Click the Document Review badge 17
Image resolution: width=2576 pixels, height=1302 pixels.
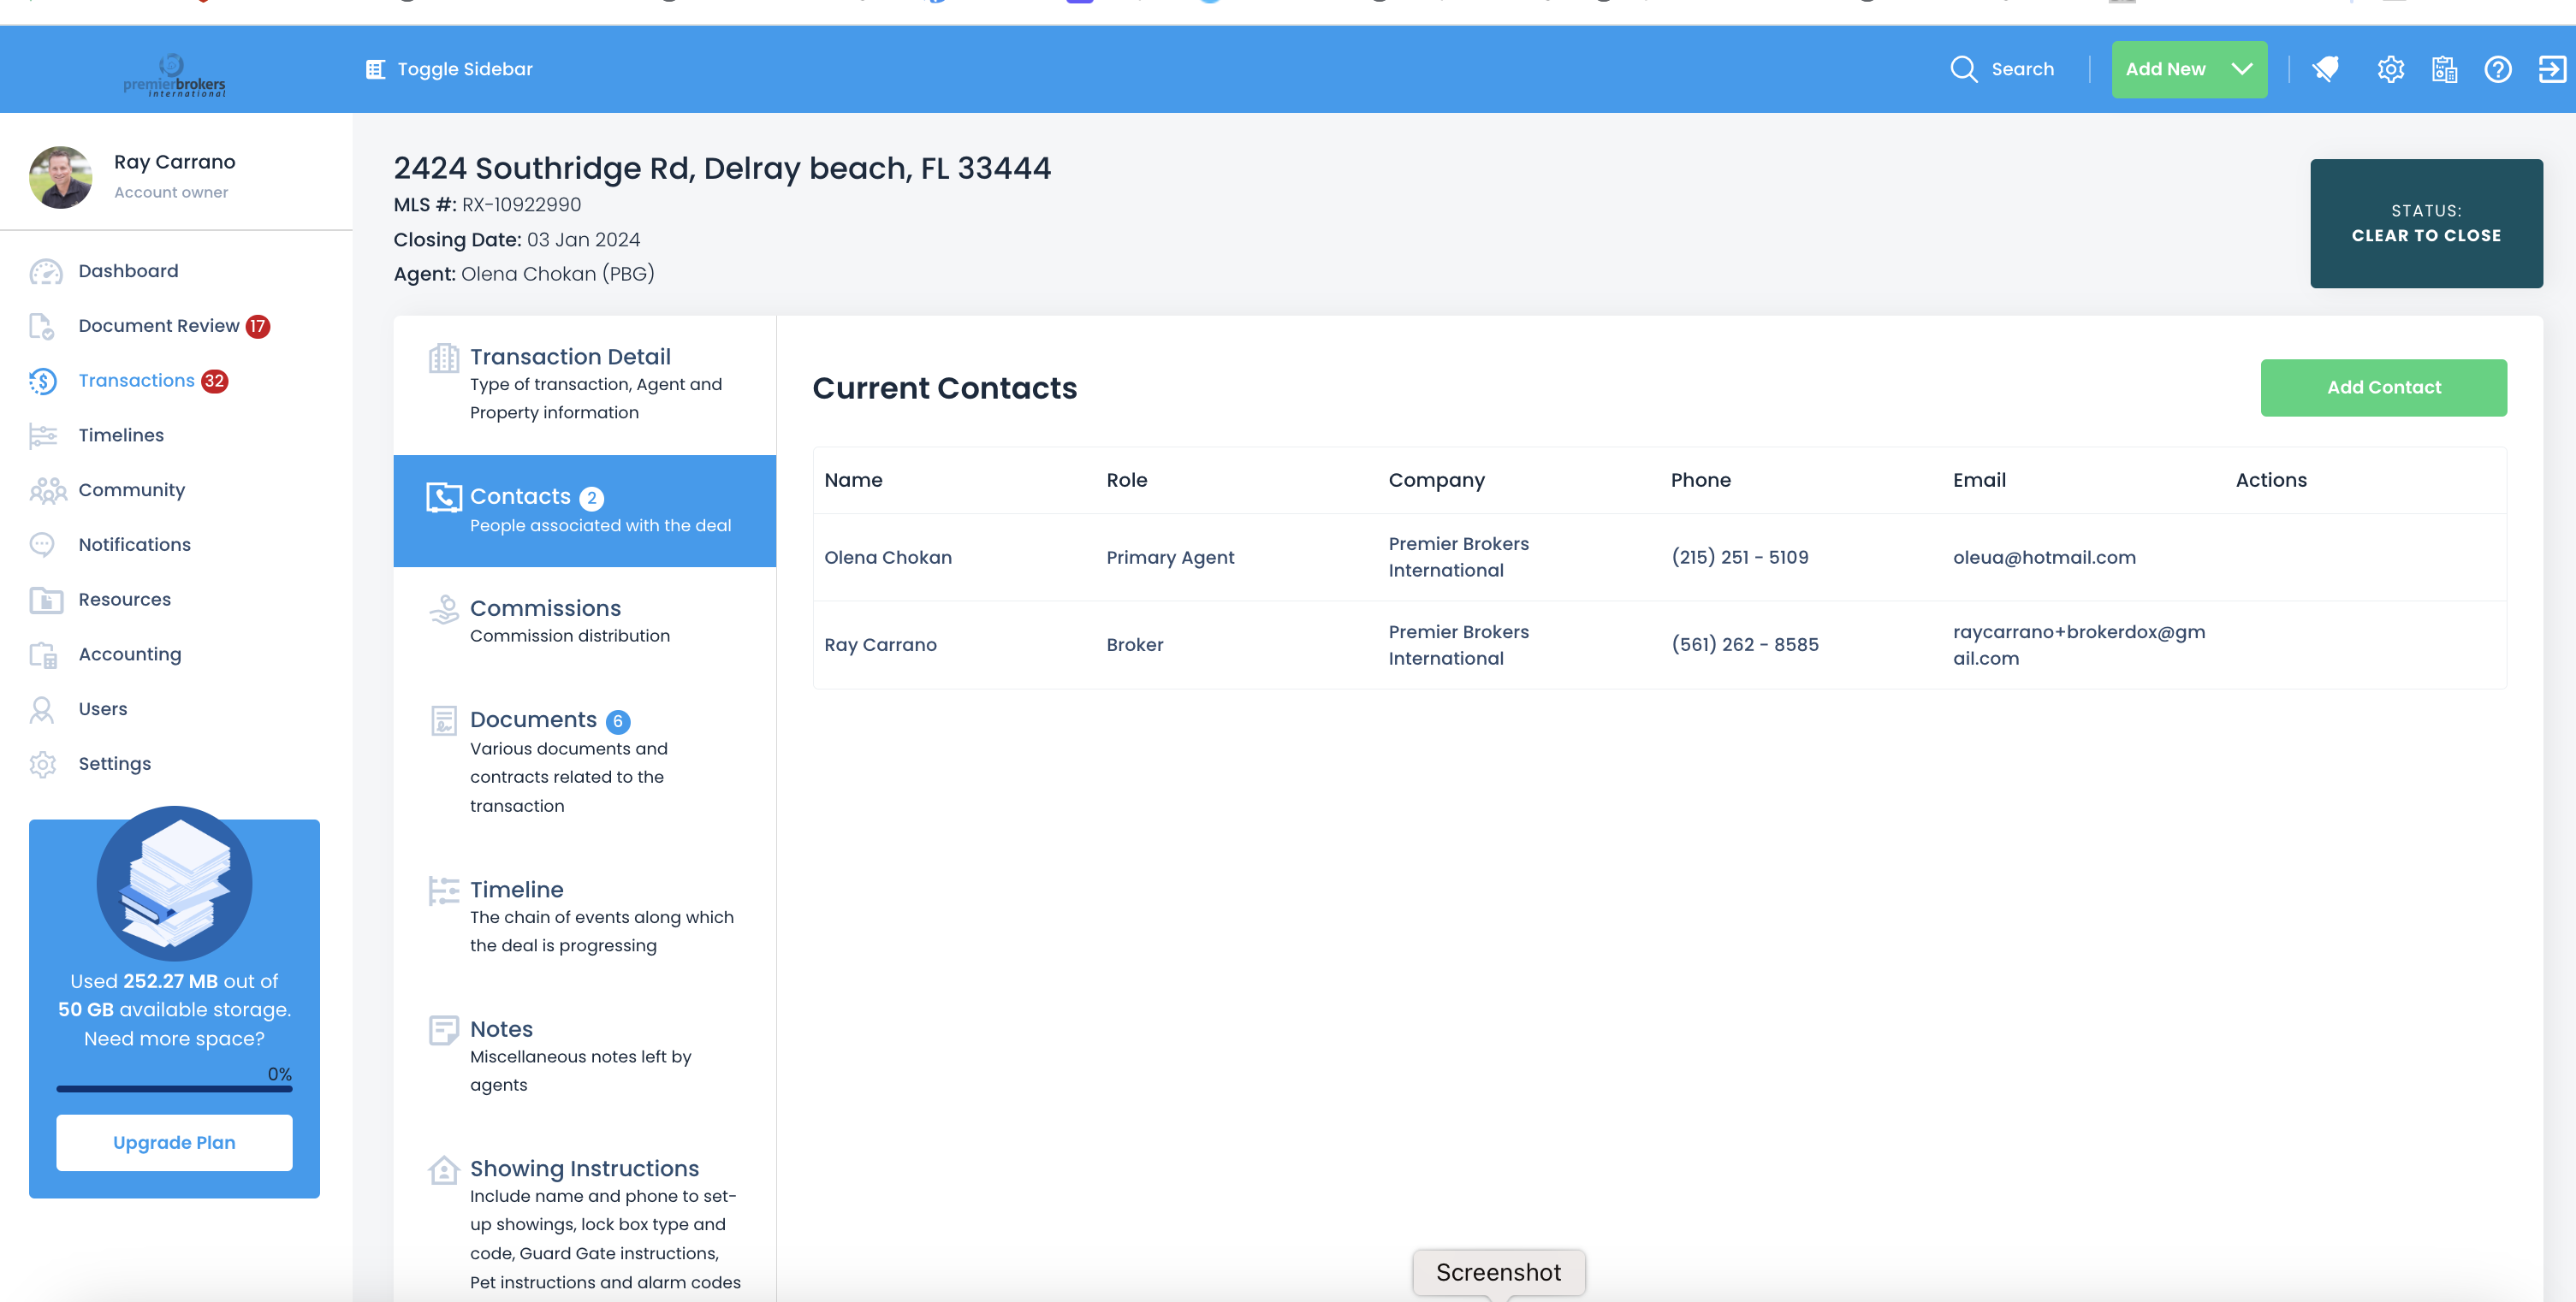258,327
